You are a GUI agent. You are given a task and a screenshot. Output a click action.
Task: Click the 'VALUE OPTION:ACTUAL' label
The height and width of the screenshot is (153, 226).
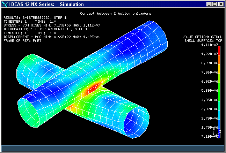pos(202,37)
